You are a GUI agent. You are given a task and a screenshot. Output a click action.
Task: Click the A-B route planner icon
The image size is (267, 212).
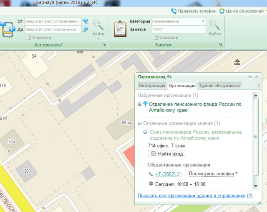point(8,29)
